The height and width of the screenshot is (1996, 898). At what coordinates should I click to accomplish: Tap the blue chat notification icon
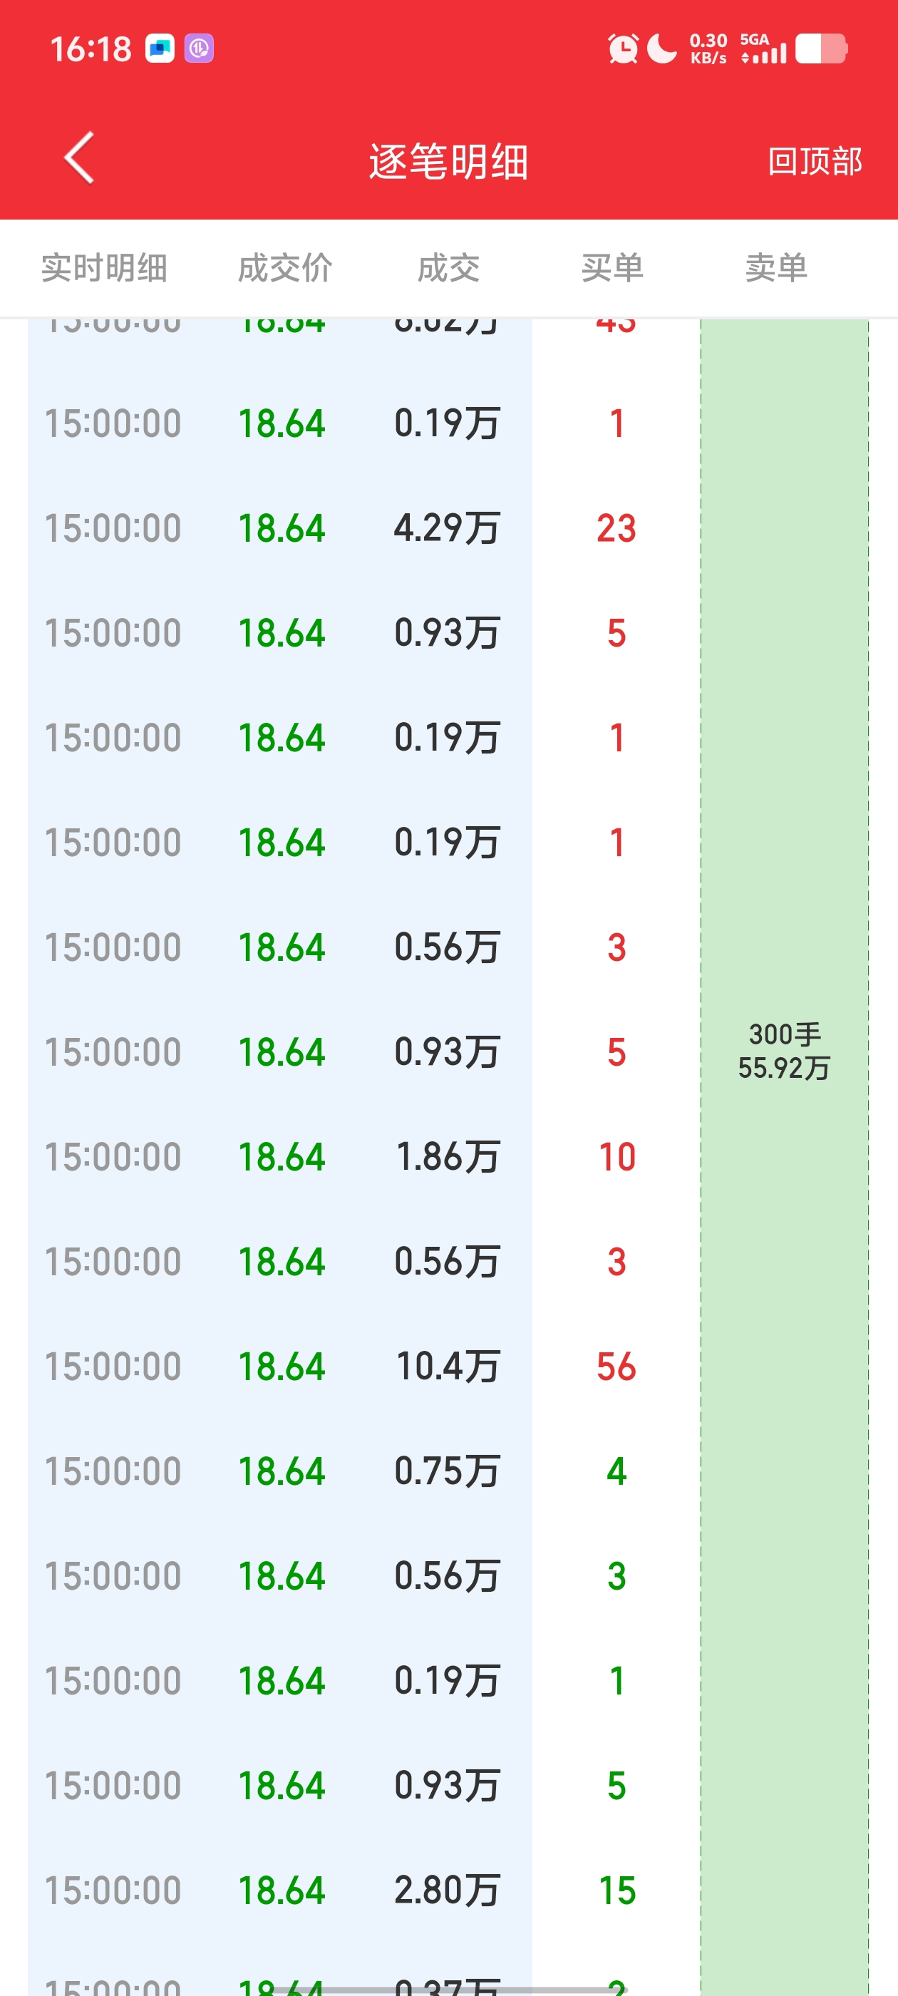tap(160, 48)
